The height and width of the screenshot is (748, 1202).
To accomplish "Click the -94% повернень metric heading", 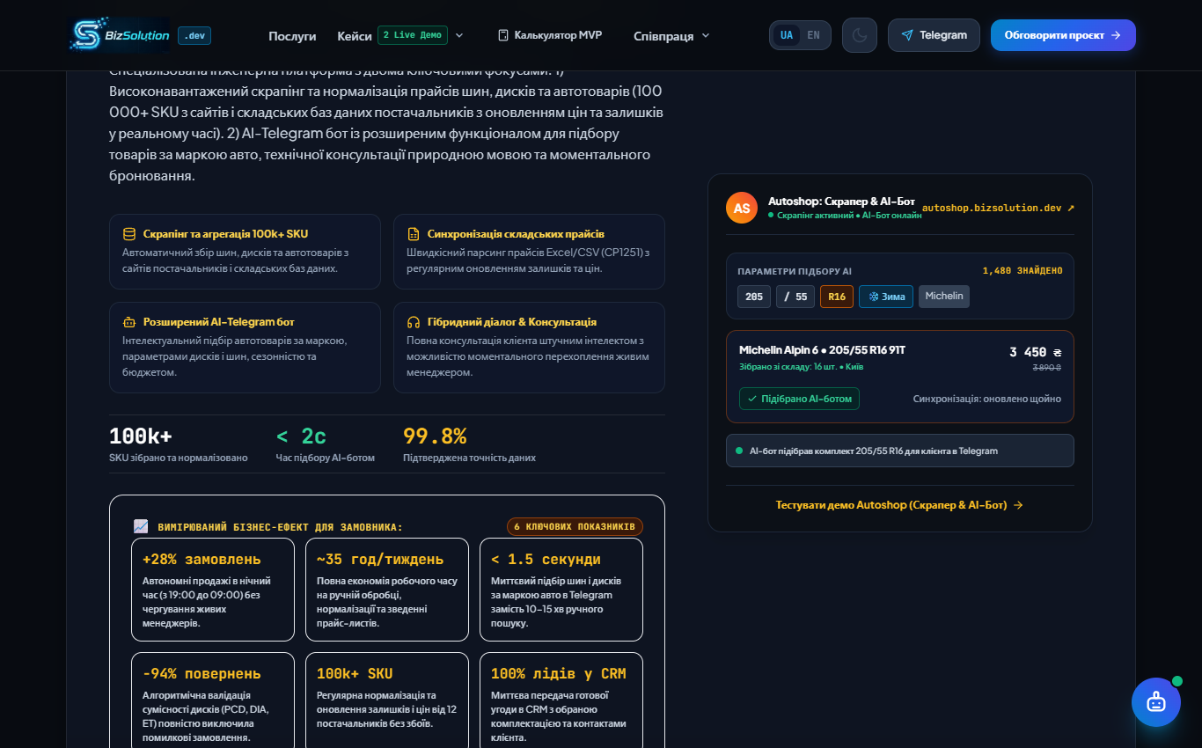I will [202, 673].
